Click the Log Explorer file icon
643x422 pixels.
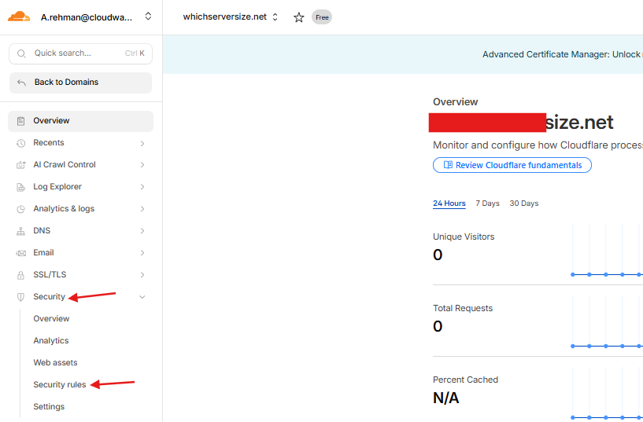[x=20, y=187]
